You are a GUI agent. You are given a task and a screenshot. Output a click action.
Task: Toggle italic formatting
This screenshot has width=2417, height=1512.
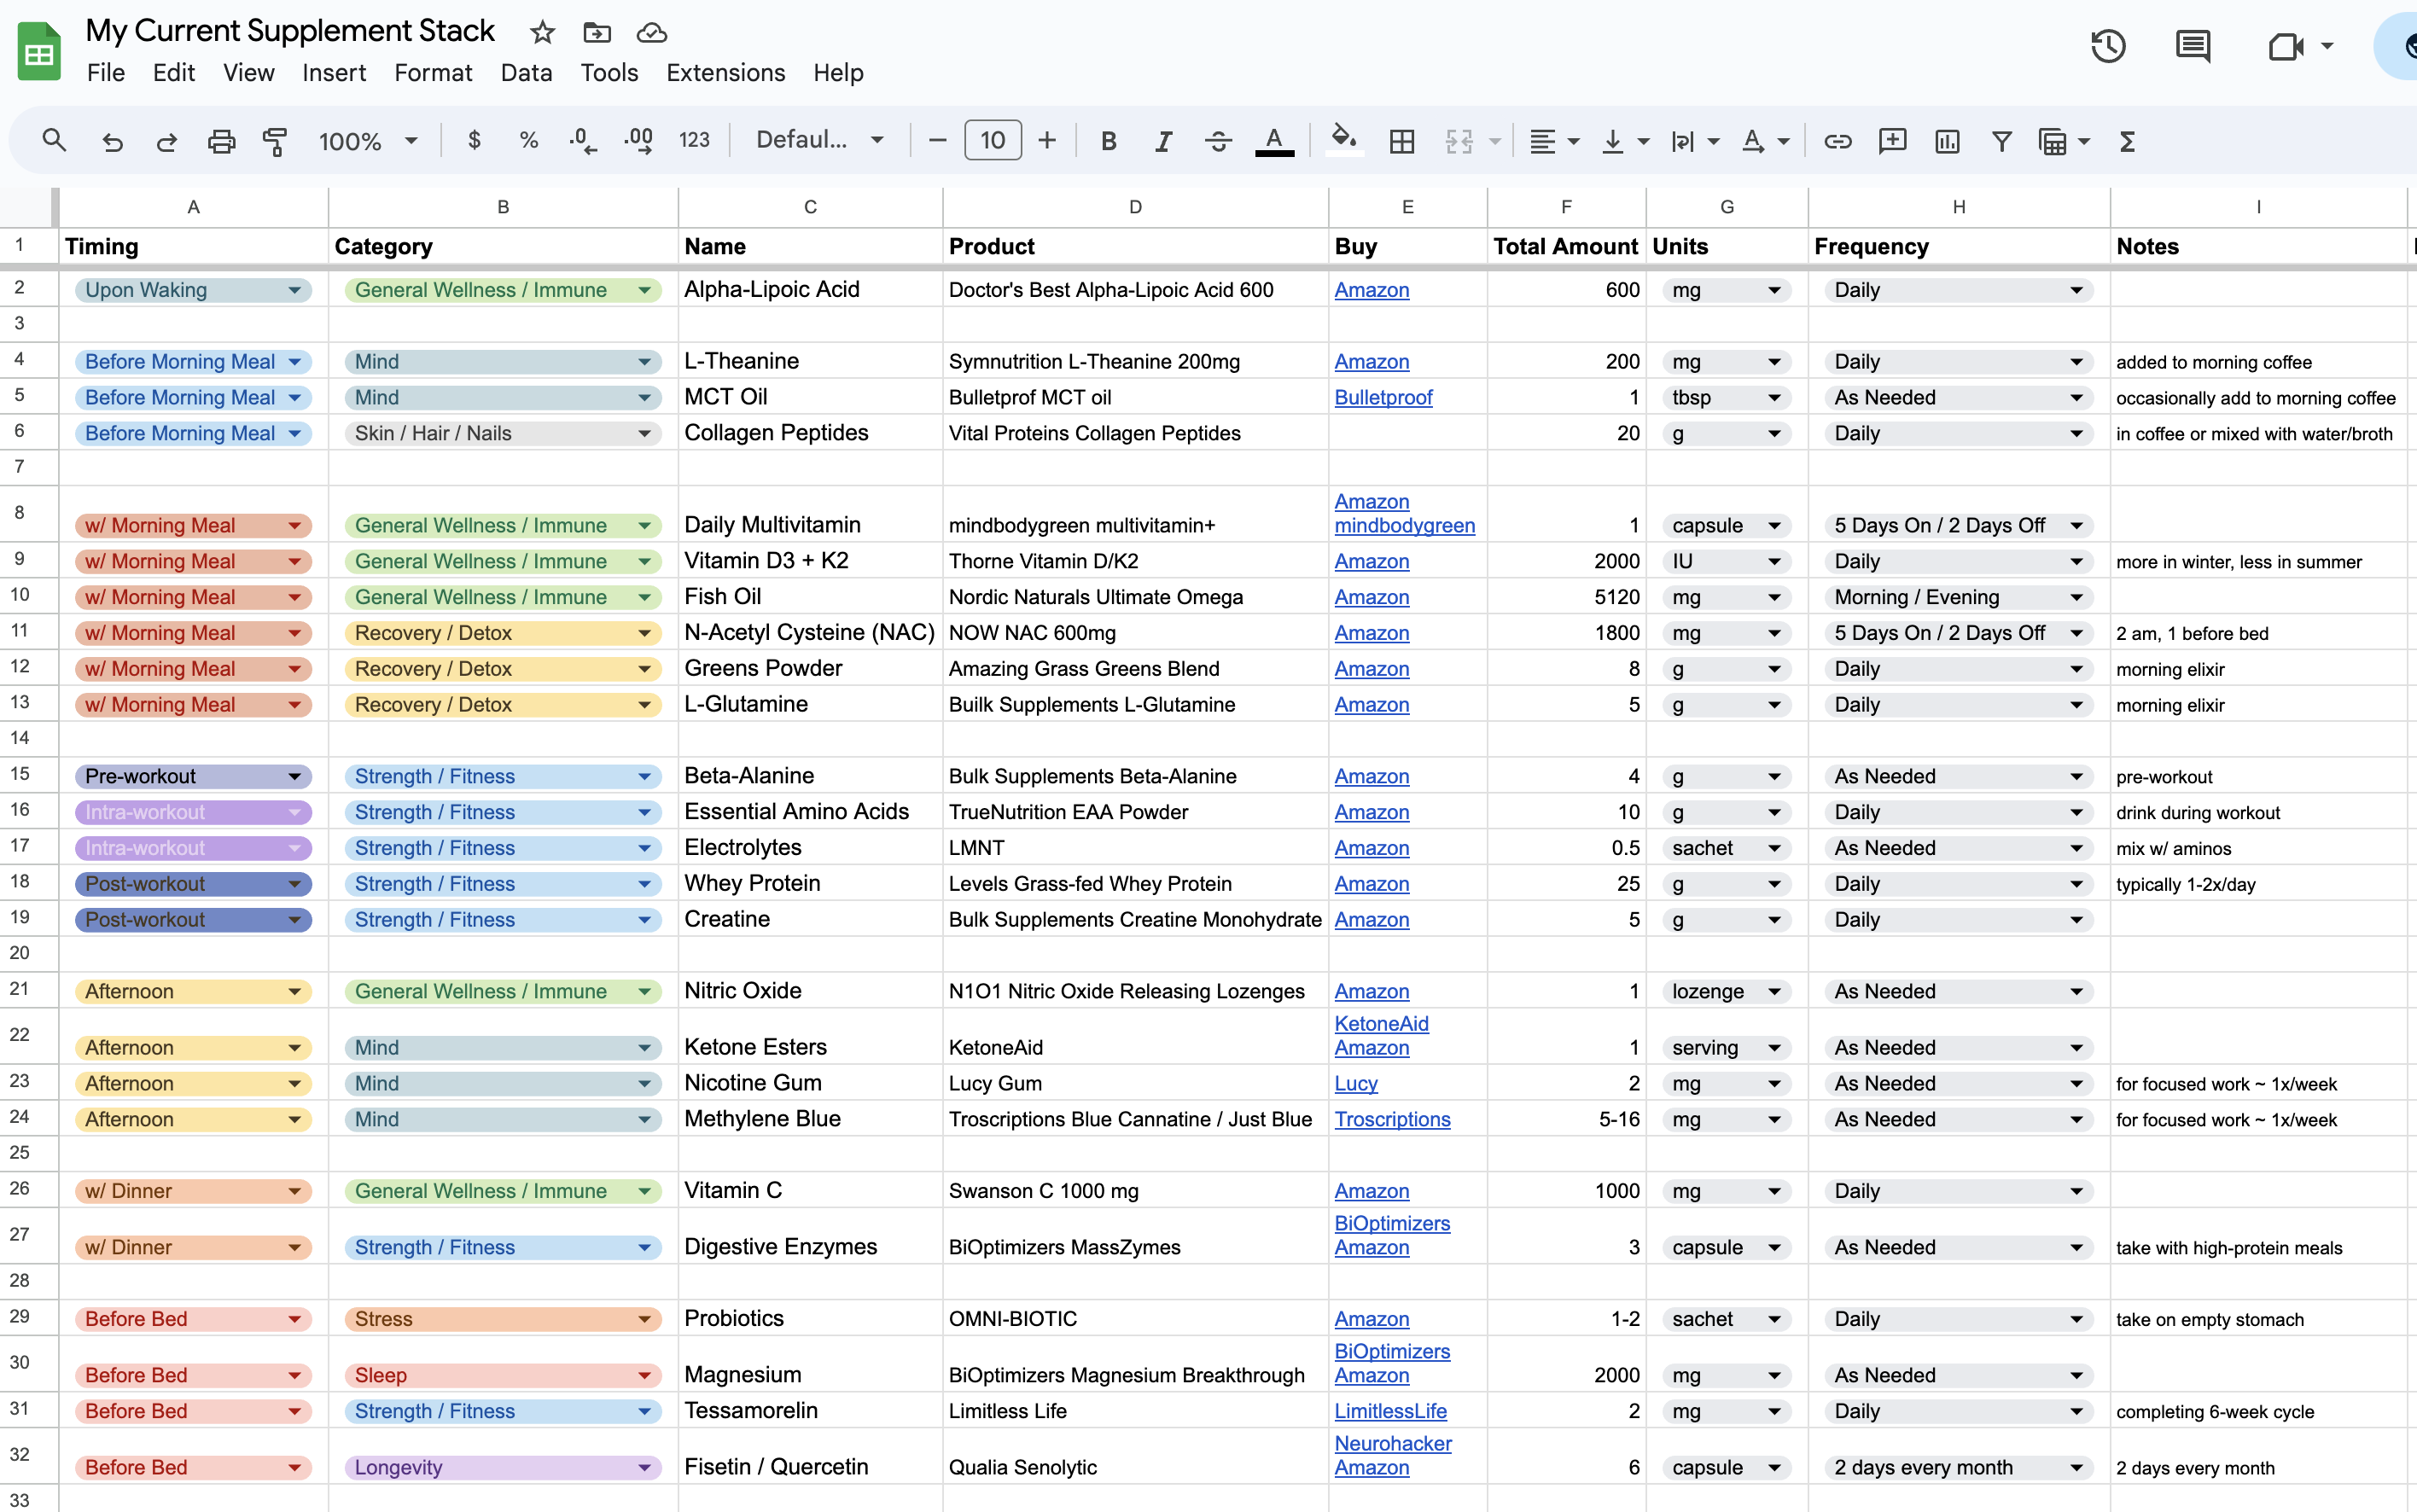coord(1162,141)
